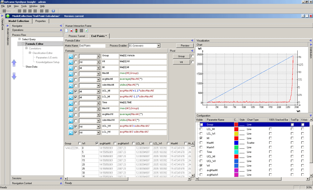Image resolution: width=313 pixels, height=190 pixels.
Task: Open the Process Enabler dropdown
Action: (159, 46)
